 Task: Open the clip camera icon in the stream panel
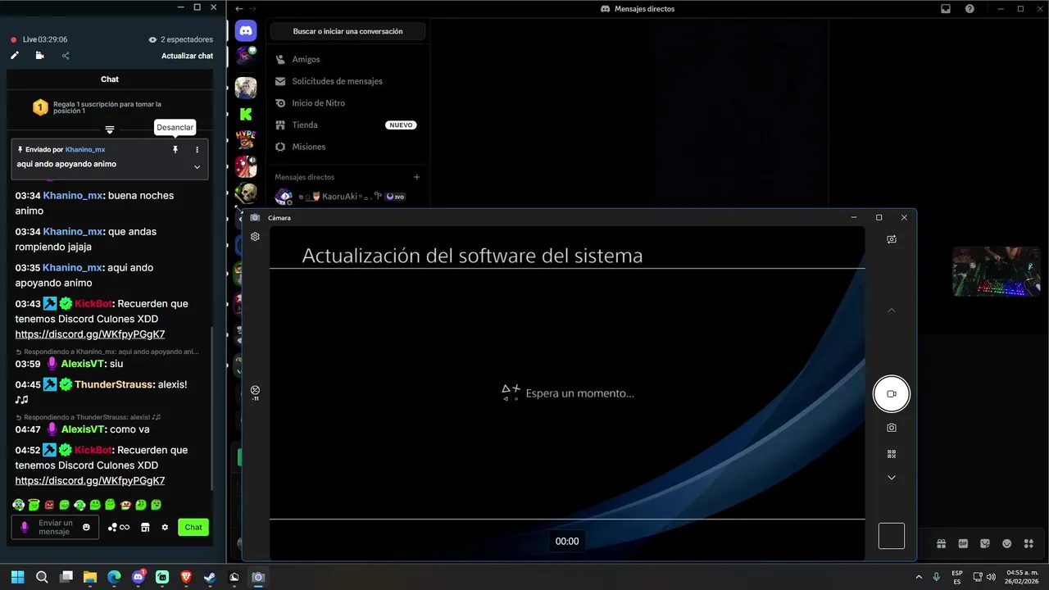tap(40, 56)
